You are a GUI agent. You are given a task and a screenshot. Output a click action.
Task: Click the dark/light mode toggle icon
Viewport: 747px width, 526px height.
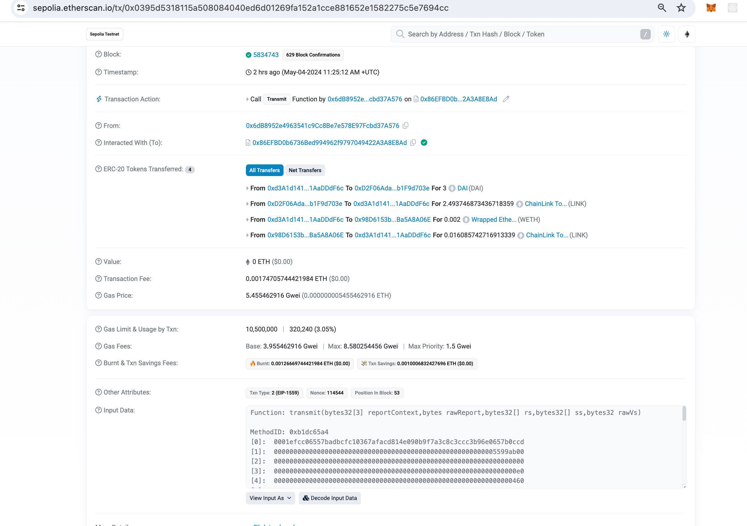pyautogui.click(x=666, y=34)
